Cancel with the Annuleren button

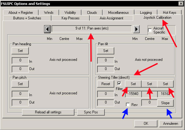pyautogui.click(x=171, y=124)
